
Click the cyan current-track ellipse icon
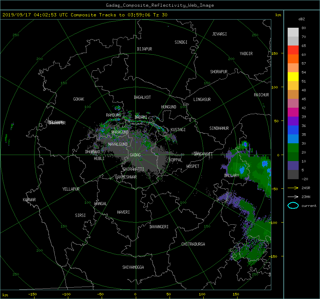point(293,205)
